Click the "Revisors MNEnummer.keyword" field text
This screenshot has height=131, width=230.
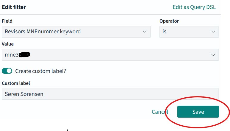pos(43,32)
